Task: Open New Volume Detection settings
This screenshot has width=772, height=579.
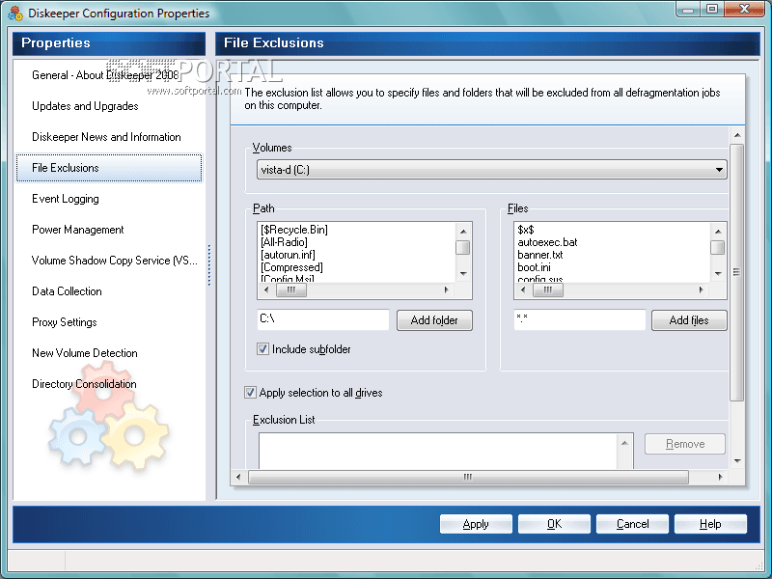Action: [84, 353]
